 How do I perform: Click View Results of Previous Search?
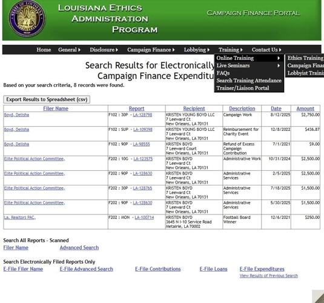tap(269, 276)
